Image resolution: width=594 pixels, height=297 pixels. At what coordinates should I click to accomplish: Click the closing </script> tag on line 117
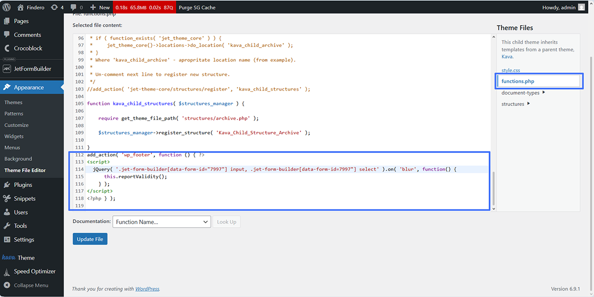99,191
